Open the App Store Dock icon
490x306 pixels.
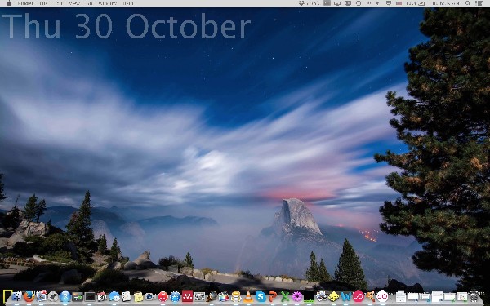pos(175,297)
